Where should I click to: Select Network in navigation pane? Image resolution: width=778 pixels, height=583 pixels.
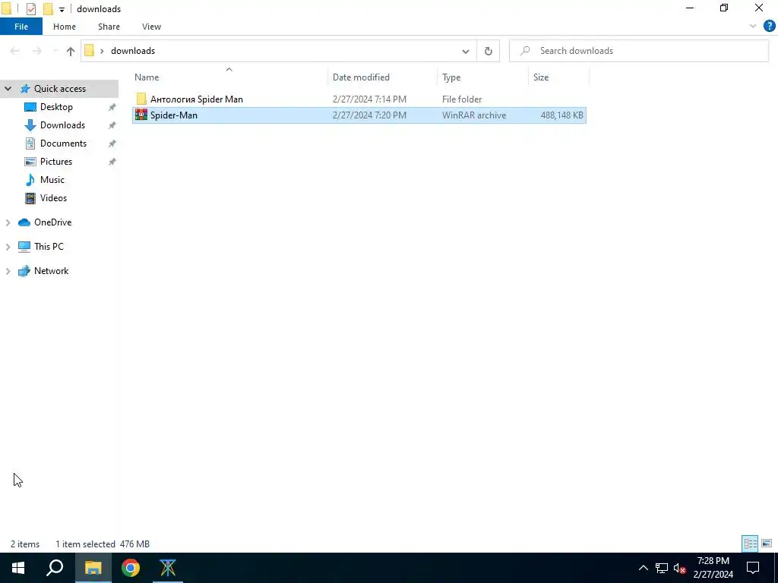(51, 271)
